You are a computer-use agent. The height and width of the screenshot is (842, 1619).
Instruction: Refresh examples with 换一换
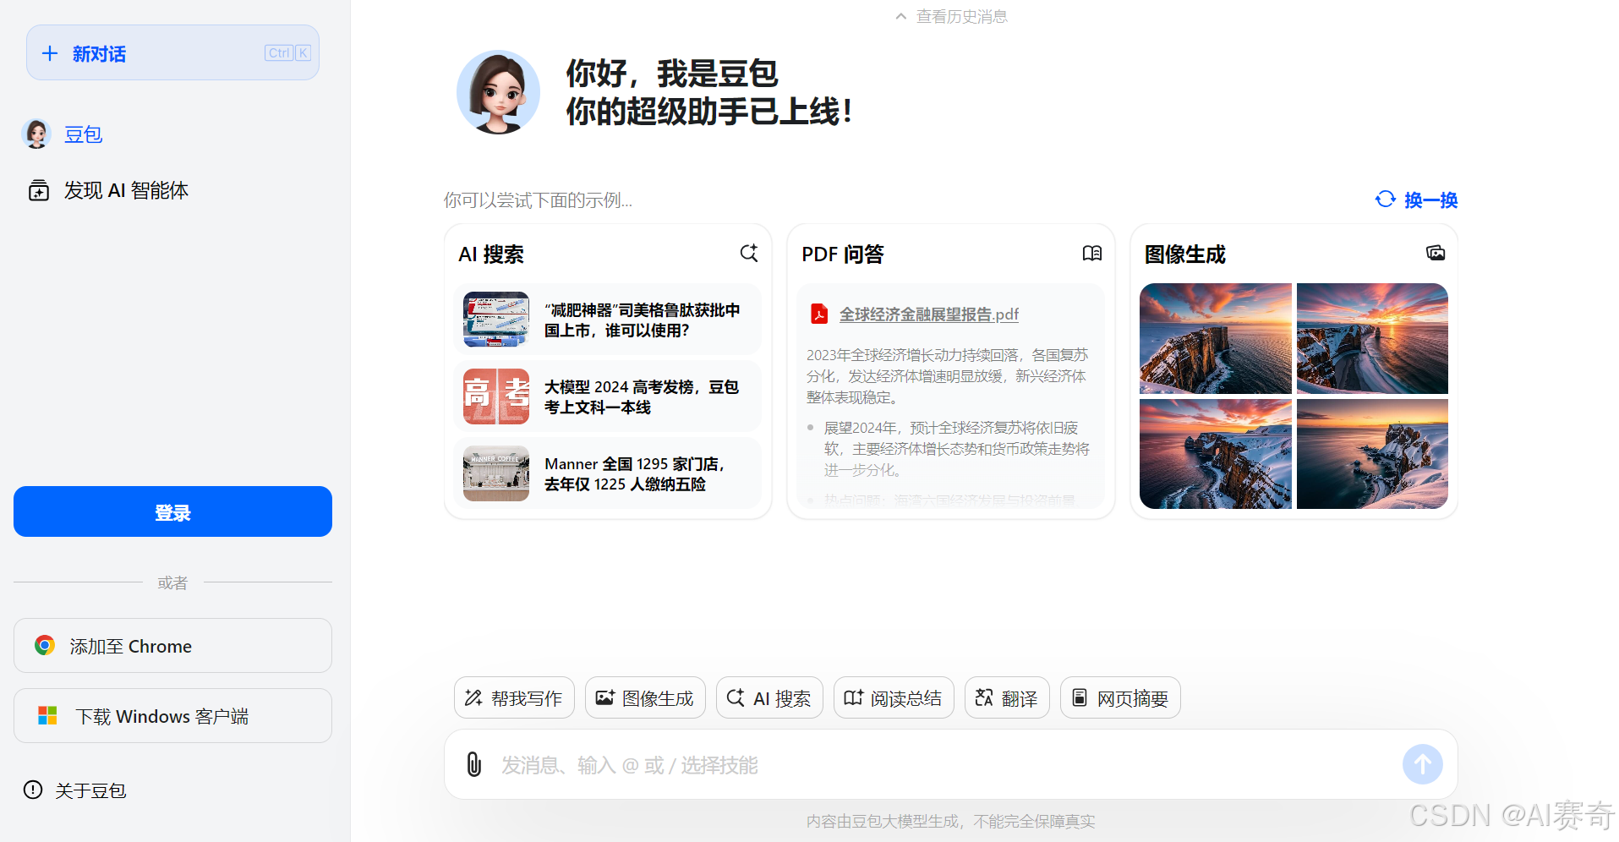coord(1430,200)
